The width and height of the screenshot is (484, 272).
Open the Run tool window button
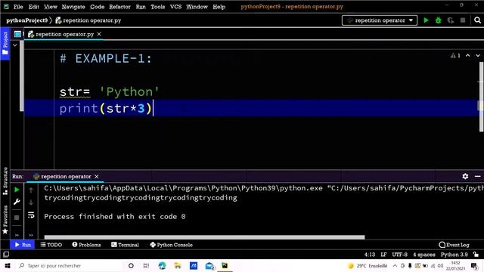[x=23, y=245]
